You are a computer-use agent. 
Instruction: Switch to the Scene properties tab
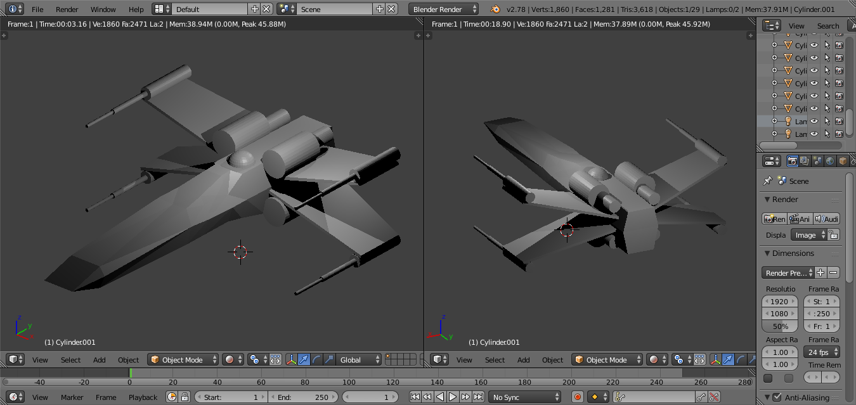click(x=817, y=161)
